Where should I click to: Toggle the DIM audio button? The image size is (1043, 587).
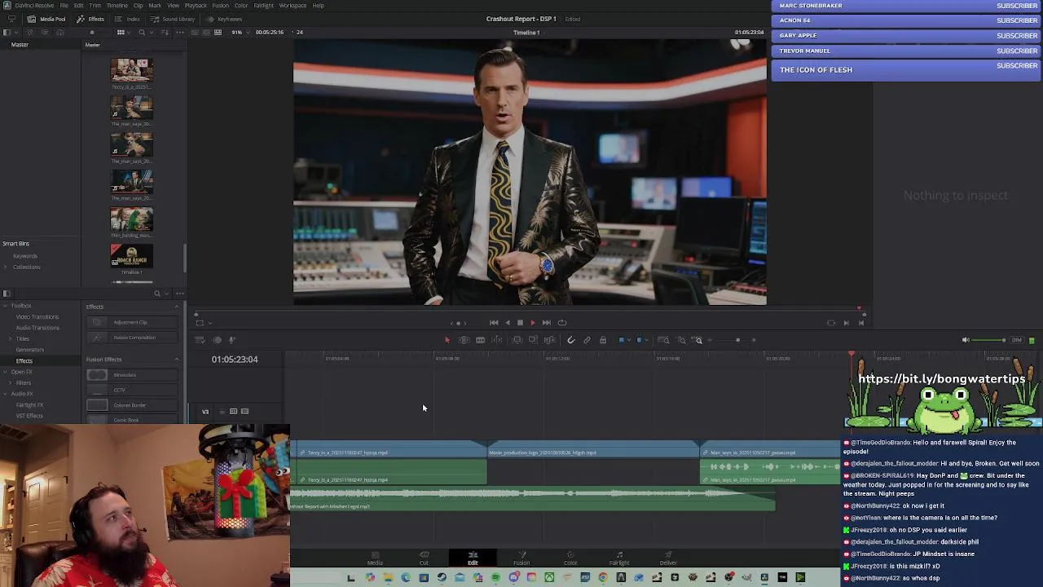[1017, 340]
